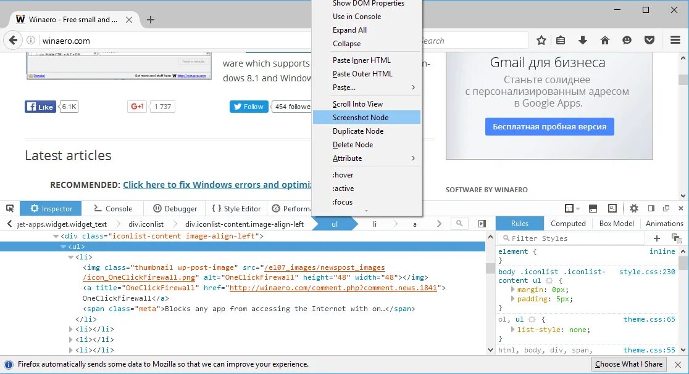Open the Firefox hamburger menu

coord(675,40)
